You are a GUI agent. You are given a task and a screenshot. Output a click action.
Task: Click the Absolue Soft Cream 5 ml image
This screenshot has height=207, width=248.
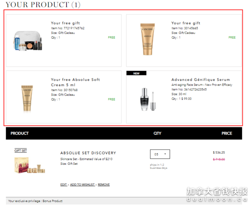coord(27,98)
